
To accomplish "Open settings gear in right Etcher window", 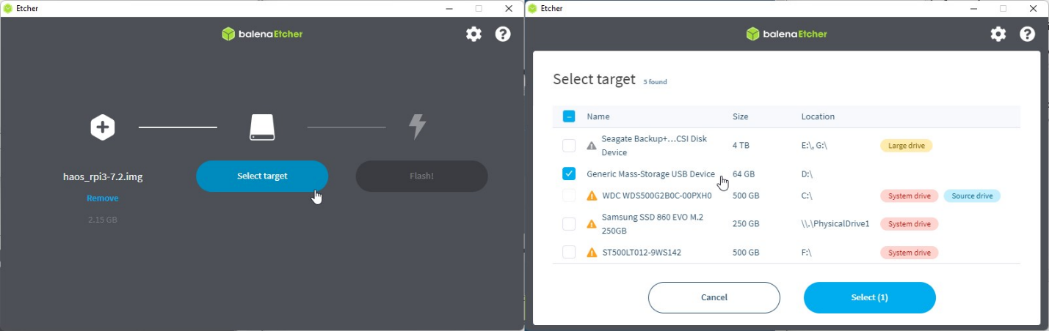I will coord(998,34).
